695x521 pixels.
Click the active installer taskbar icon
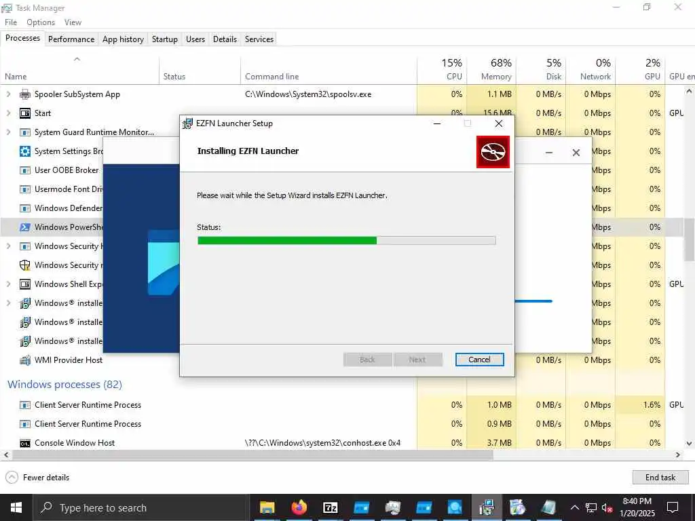(x=486, y=507)
